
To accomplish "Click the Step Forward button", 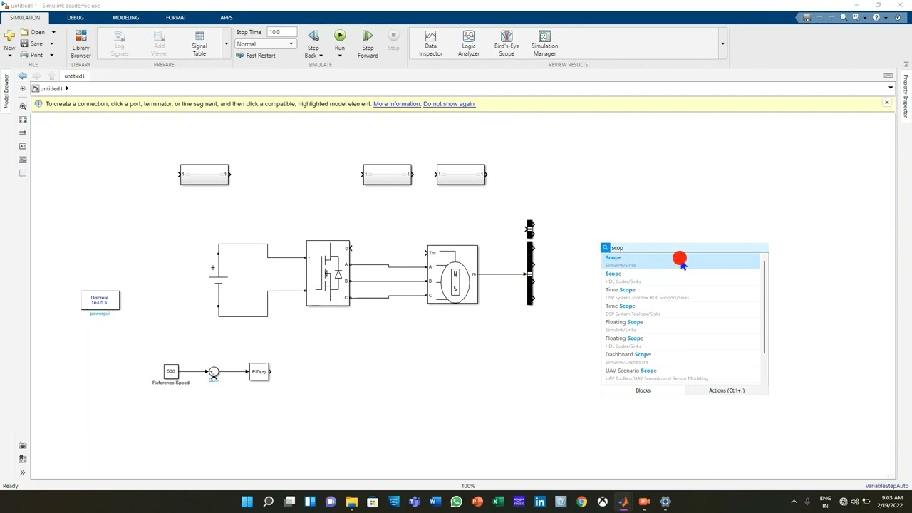I will click(368, 43).
